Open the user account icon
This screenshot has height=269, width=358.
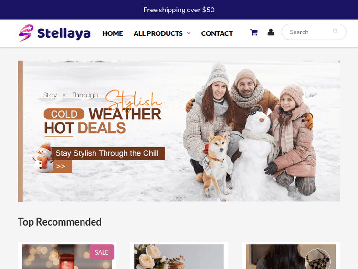[271, 32]
